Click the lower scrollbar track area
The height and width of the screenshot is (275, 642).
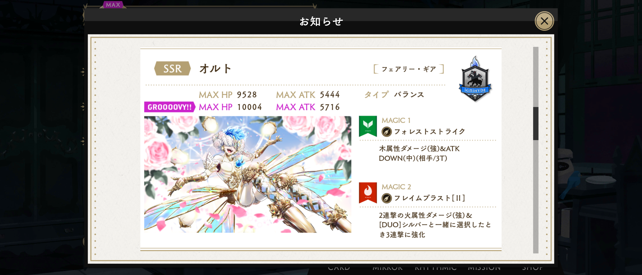(536, 197)
